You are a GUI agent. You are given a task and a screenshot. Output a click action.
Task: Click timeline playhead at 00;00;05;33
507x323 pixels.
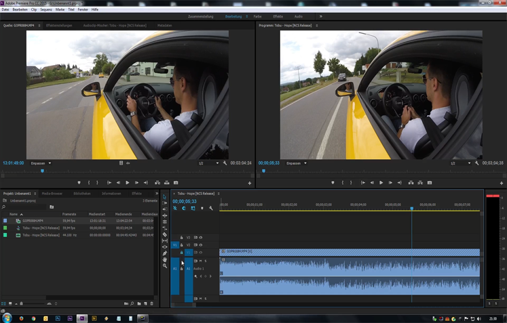pyautogui.click(x=411, y=209)
